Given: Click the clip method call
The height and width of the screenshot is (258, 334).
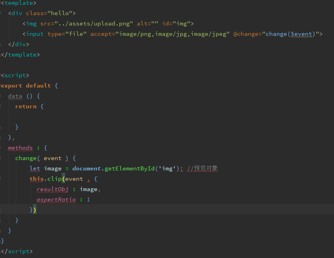Looking at the screenshot, I should tap(54, 179).
